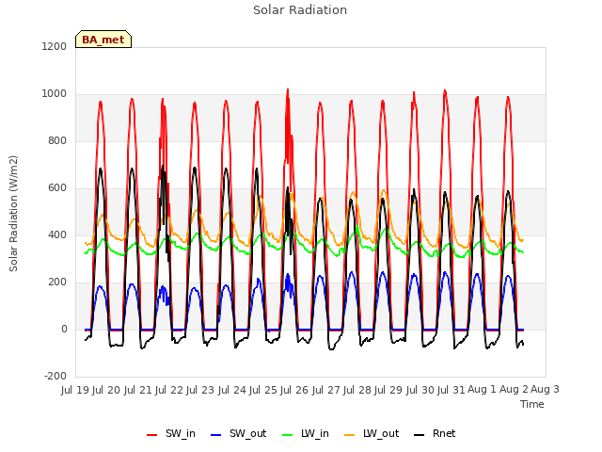Click the Jul 28 x-axis label
602x452 pixels.
357,390
